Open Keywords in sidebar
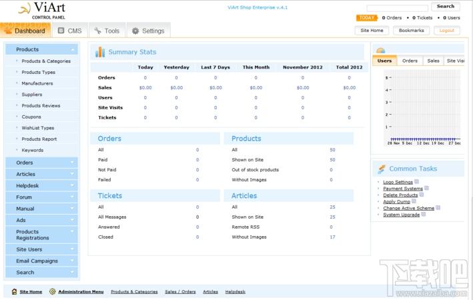 (x=33, y=151)
